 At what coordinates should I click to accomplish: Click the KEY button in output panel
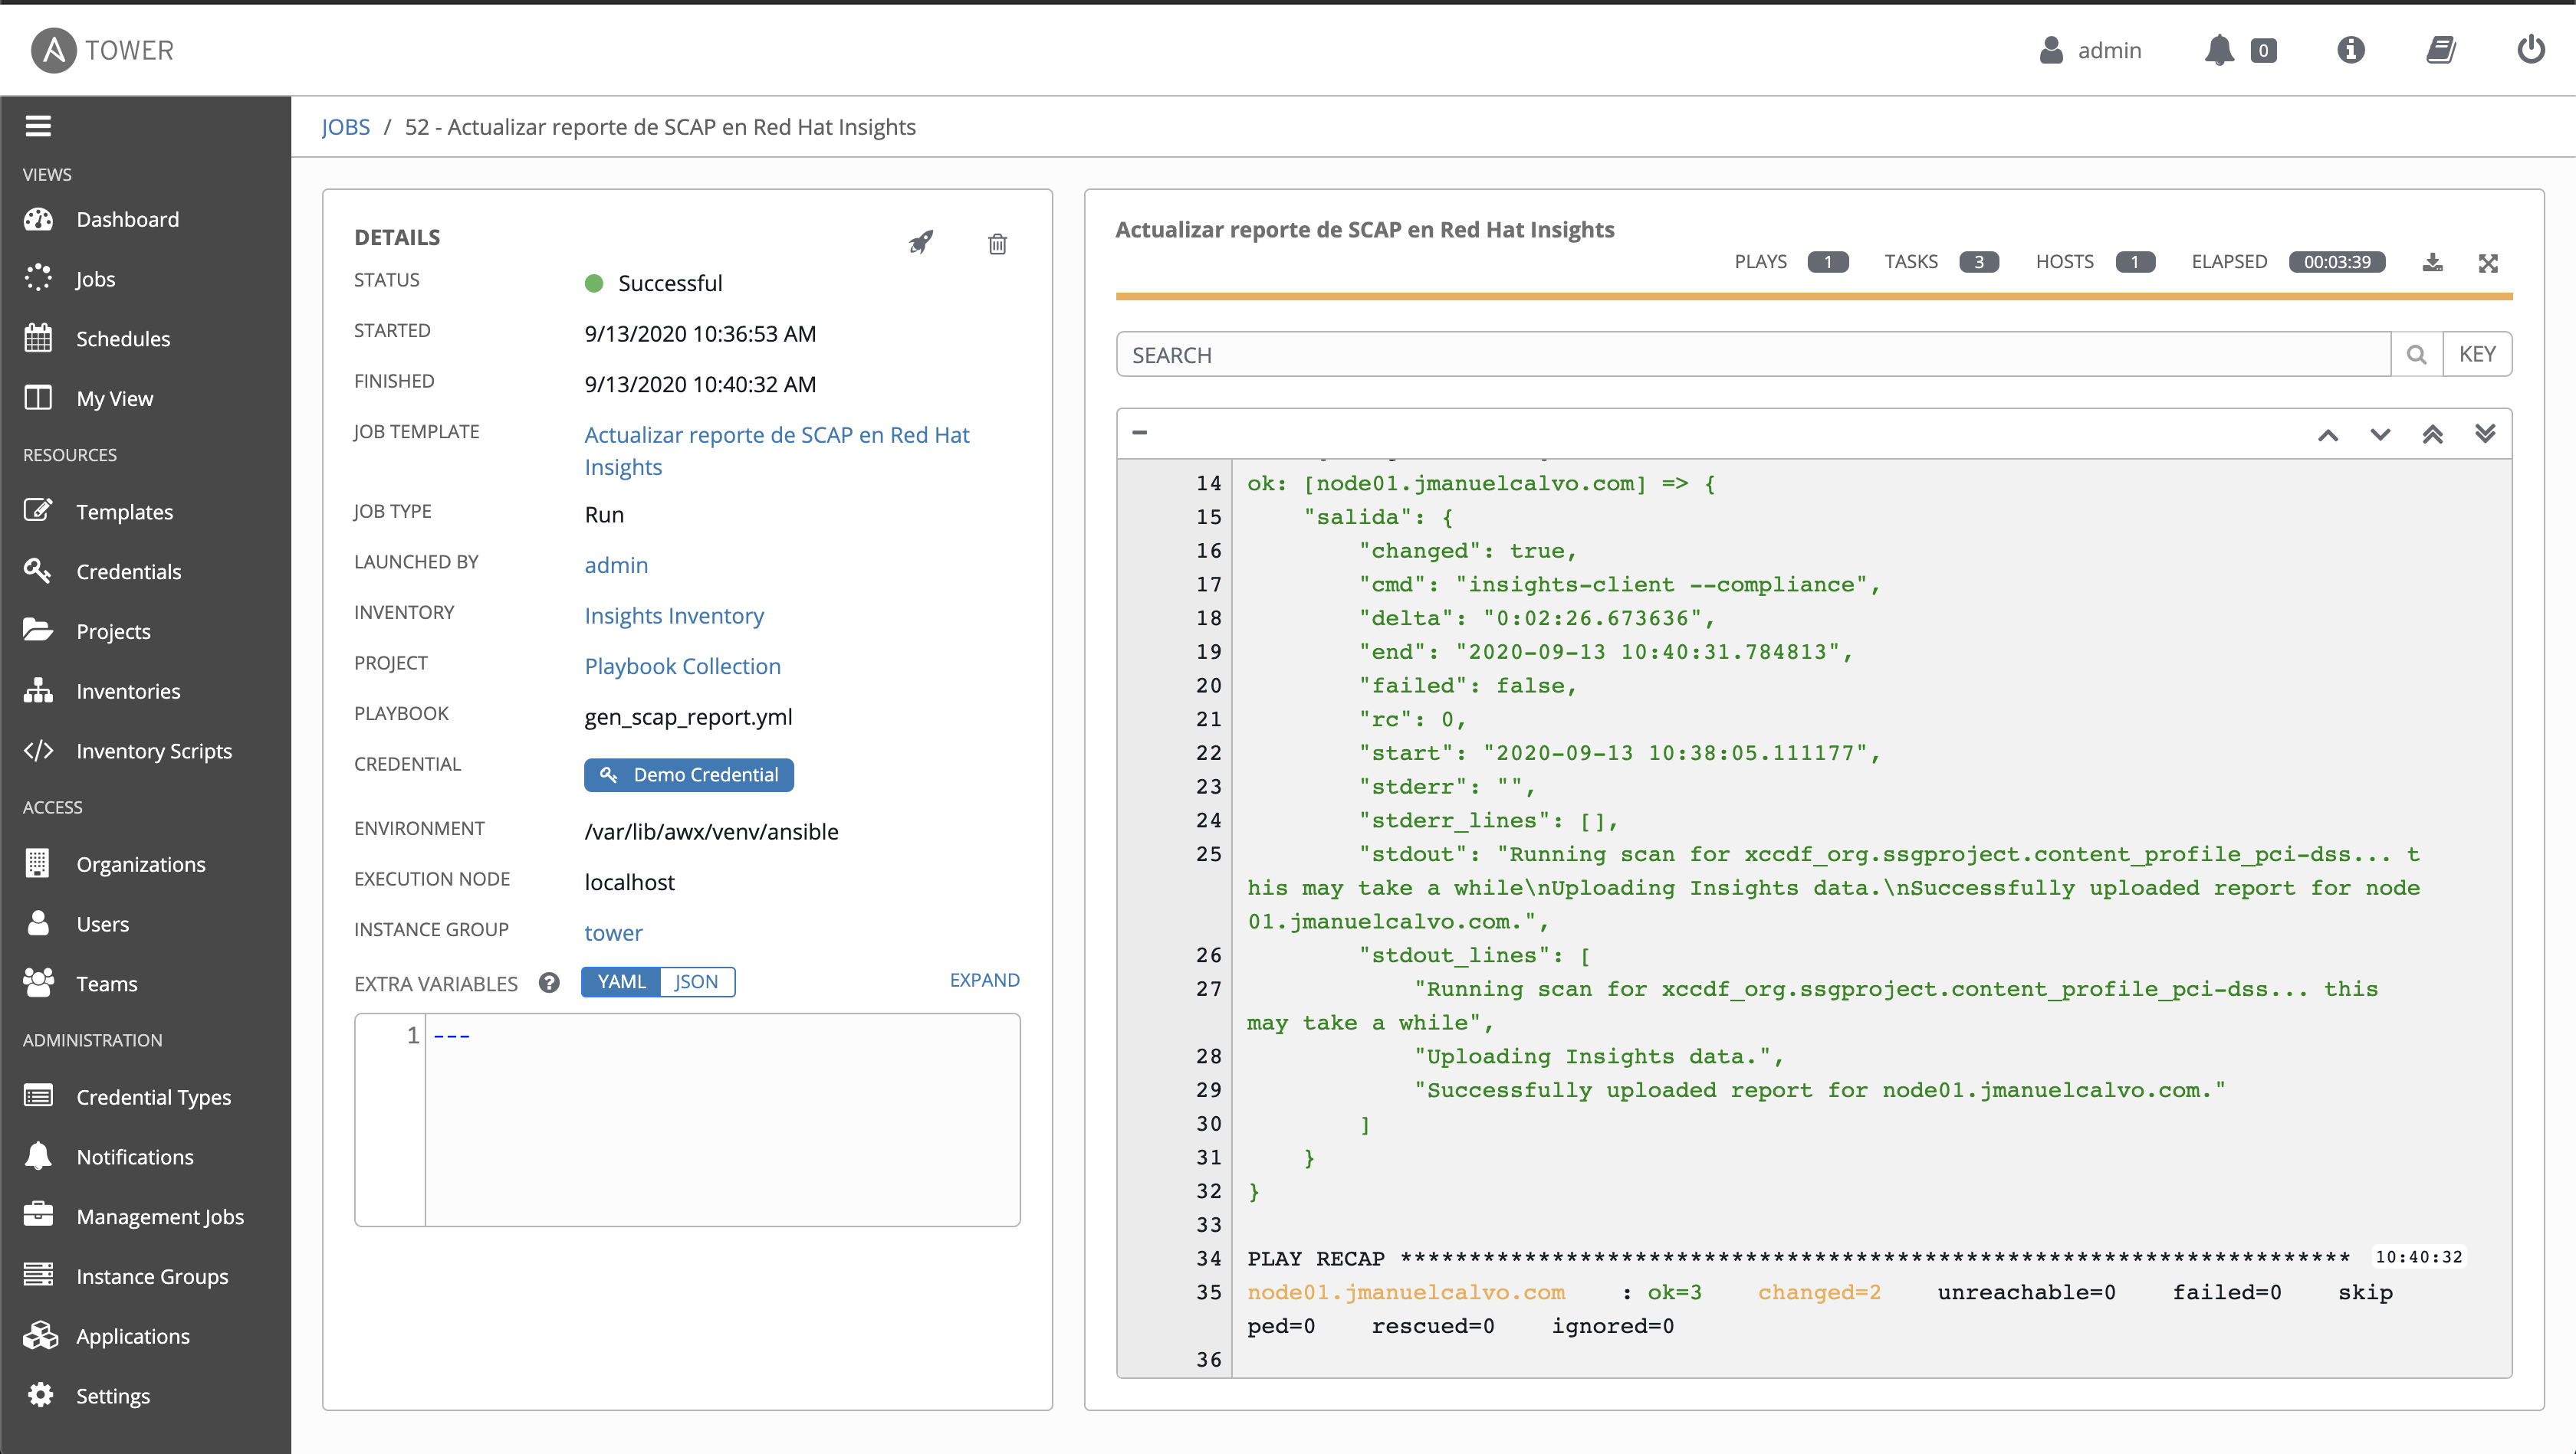(2477, 354)
